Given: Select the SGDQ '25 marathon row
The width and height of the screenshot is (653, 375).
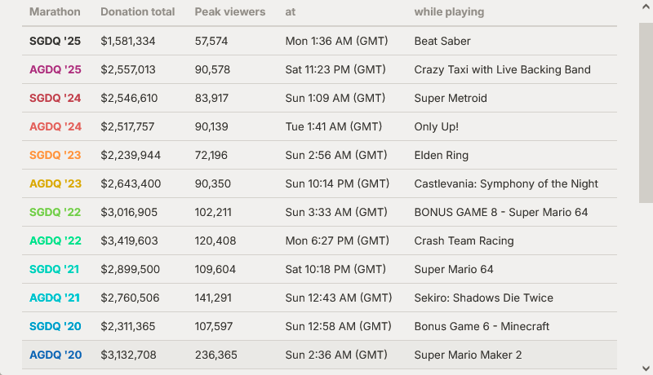Looking at the screenshot, I should [x=319, y=41].
